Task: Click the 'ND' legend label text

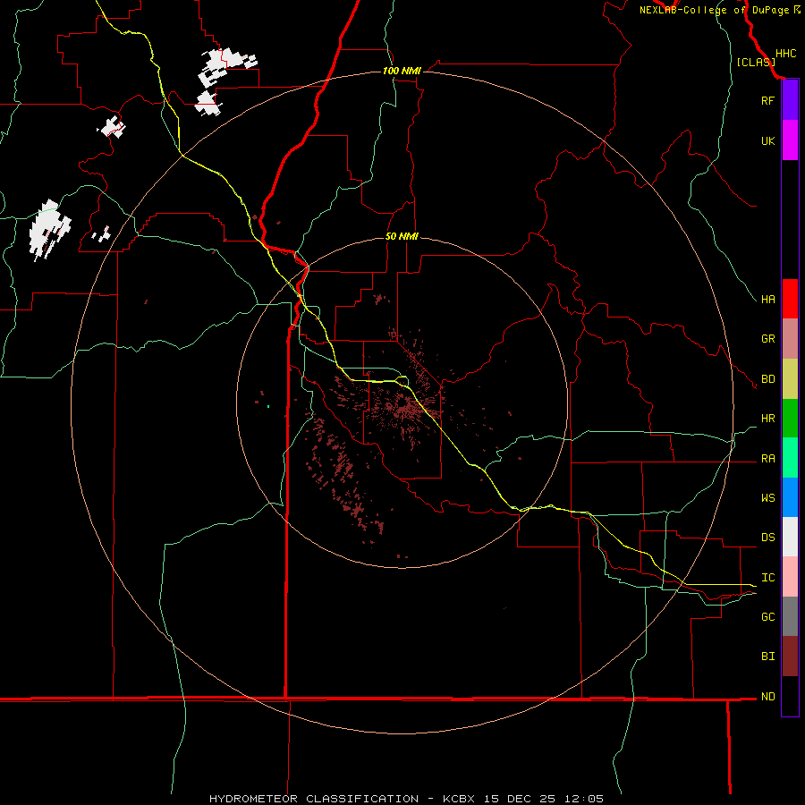Action: pos(767,697)
